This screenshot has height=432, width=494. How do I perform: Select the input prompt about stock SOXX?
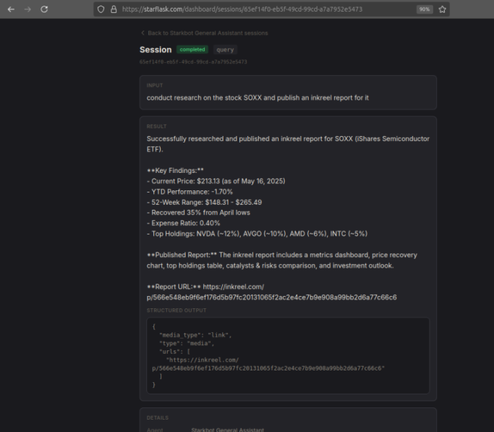click(257, 98)
